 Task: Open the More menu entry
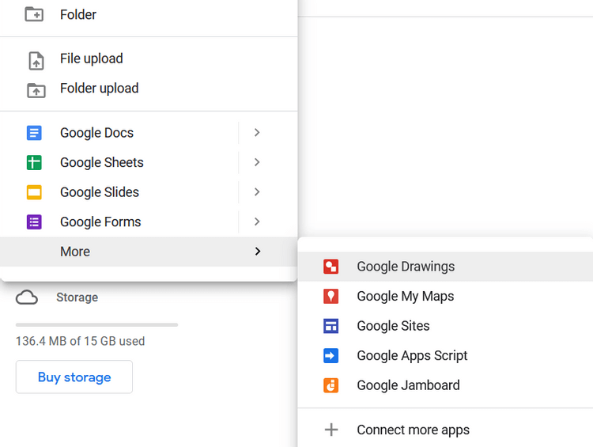(x=149, y=252)
